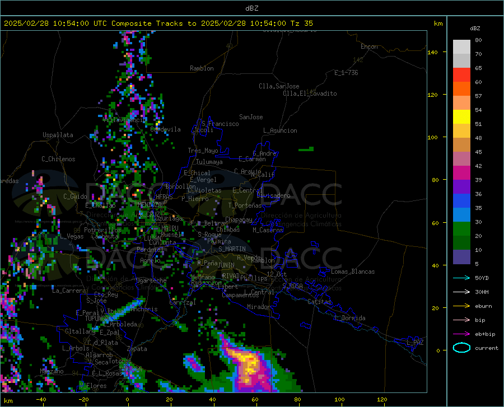Click the MENDOZA city label
Screen dimensions: 504x407
(150, 205)
